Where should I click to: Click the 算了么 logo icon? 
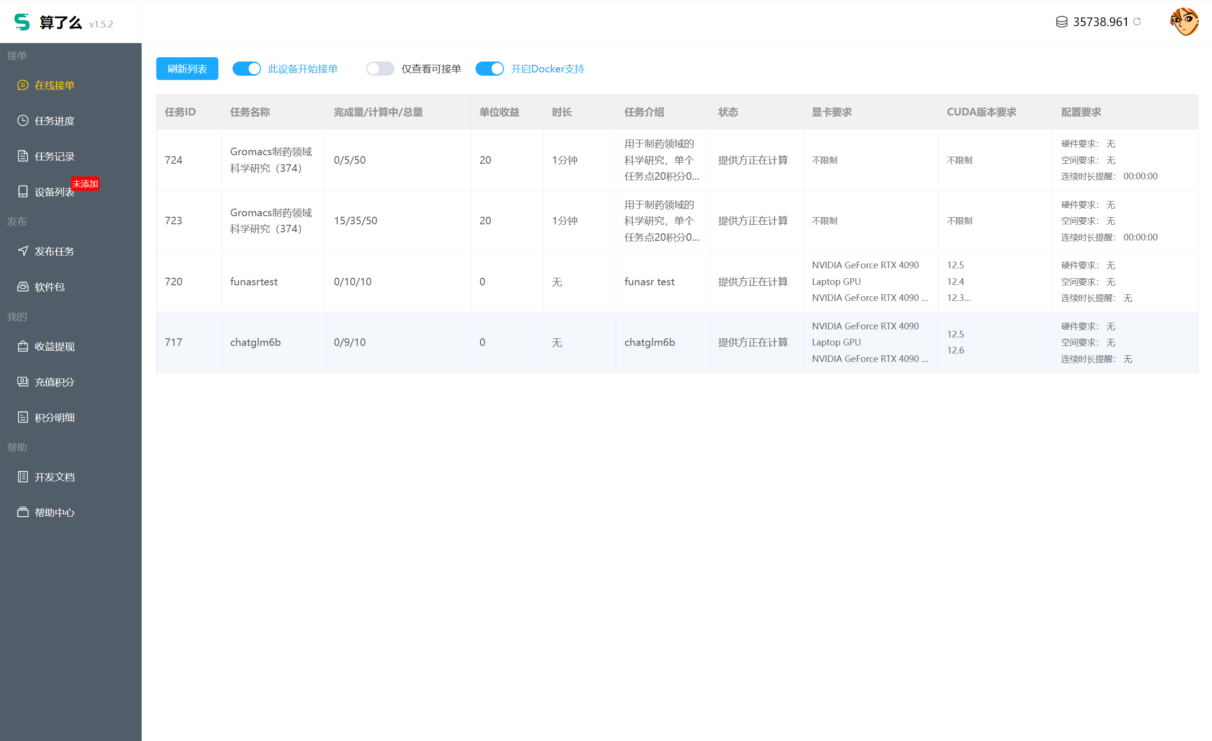coord(22,22)
